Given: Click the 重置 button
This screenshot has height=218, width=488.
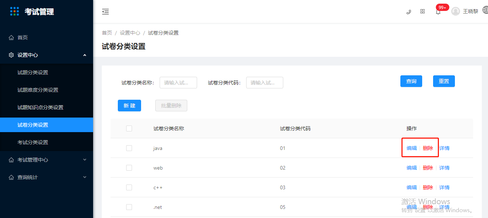Looking at the screenshot, I should (x=444, y=81).
